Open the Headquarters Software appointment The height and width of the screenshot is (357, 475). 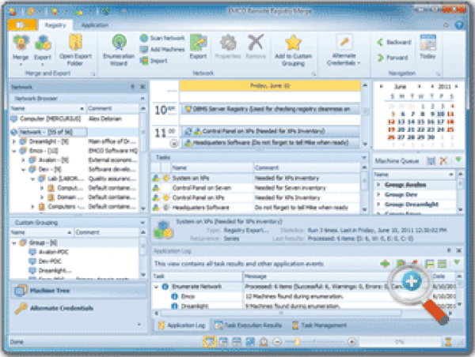click(270, 143)
